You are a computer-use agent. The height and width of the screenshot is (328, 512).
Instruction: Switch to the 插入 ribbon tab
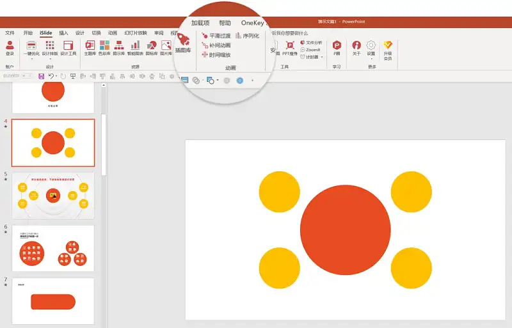pos(63,33)
